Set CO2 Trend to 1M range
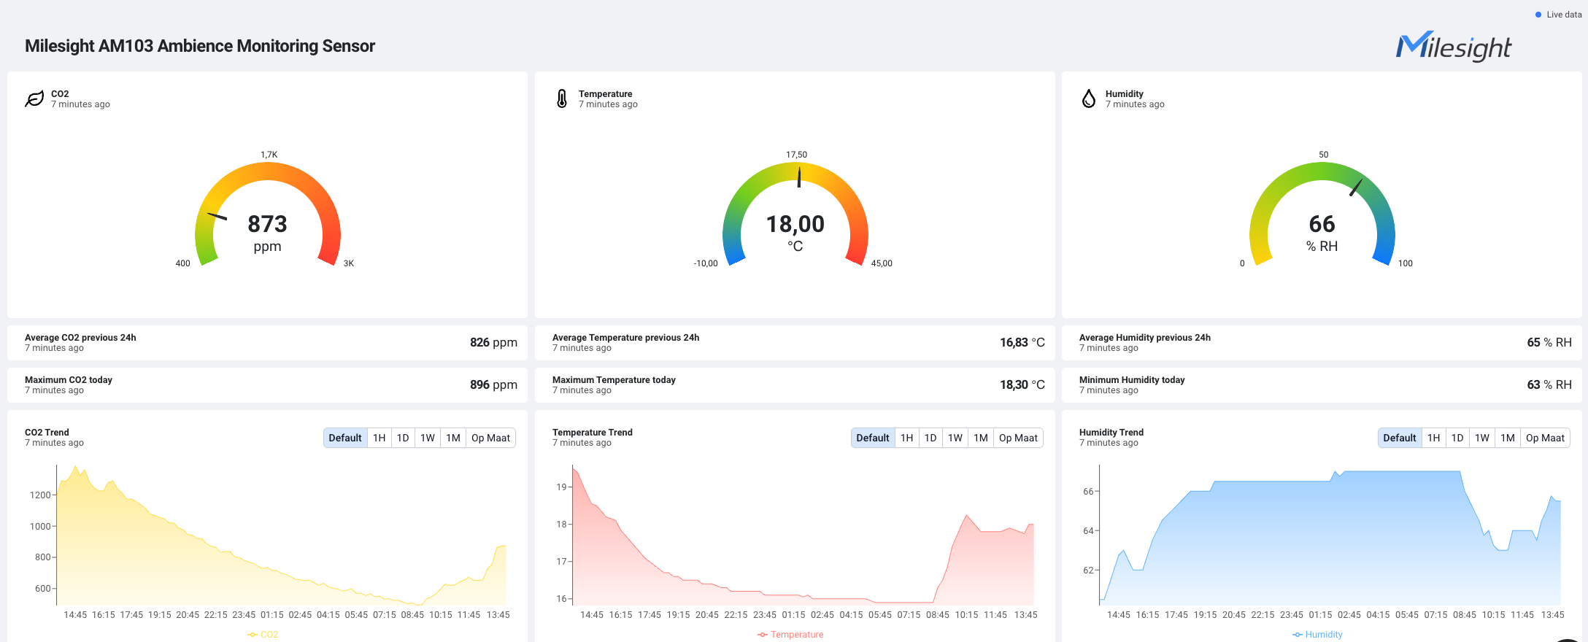Viewport: 1588px width, 642px height. [x=453, y=438]
